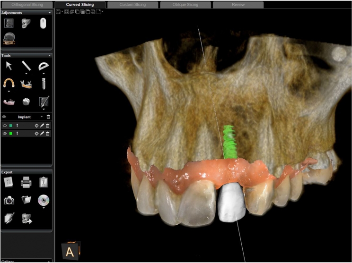Switch to the Orthogonal Slicing tab
This screenshot has height=263, width=352.
coord(27,4)
